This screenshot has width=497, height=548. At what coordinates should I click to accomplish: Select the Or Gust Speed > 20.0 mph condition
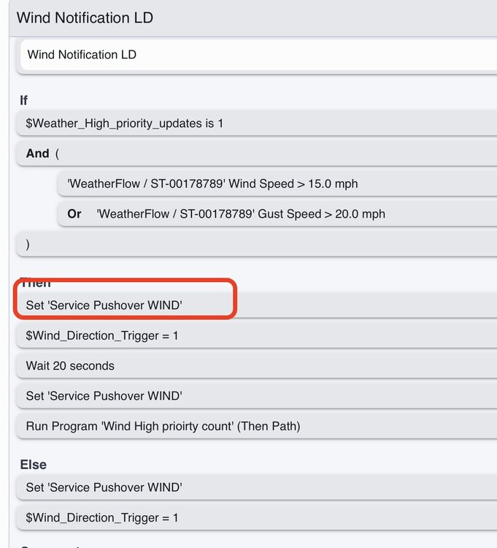(277, 214)
